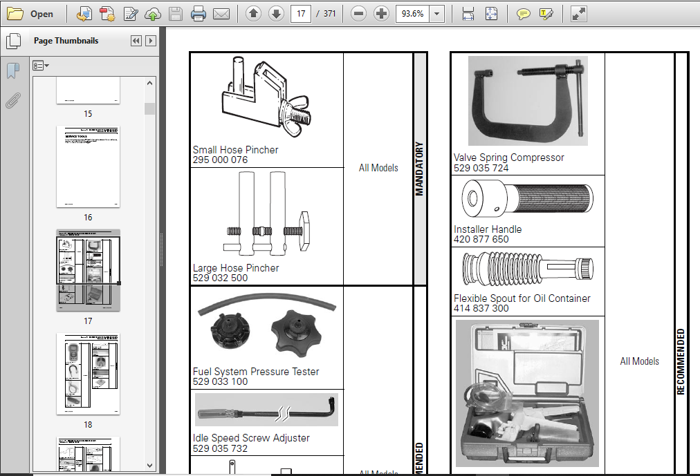Open thumbnails options menu dropdown
This screenshot has width=700, height=476.
pyautogui.click(x=41, y=66)
